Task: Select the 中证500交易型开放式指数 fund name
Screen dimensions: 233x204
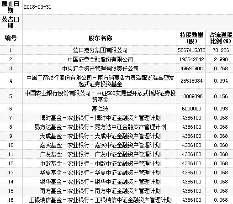Action: point(100,96)
